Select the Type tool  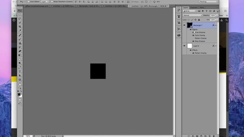coord(20,72)
